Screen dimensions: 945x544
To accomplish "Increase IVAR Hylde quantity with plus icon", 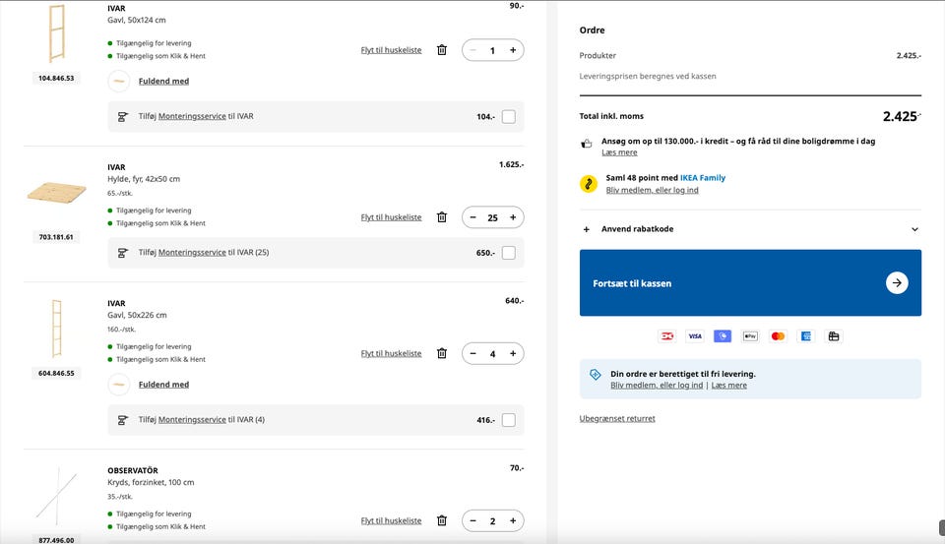I will click(512, 217).
